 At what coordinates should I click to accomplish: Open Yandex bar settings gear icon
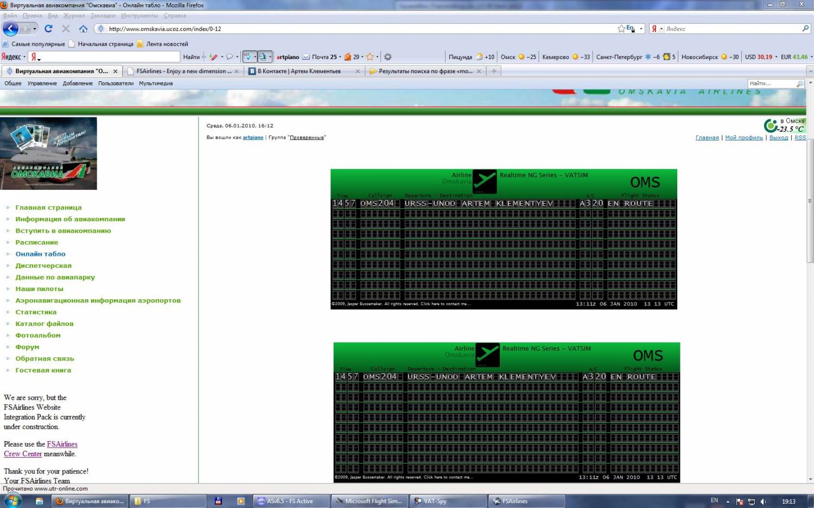tap(387, 57)
